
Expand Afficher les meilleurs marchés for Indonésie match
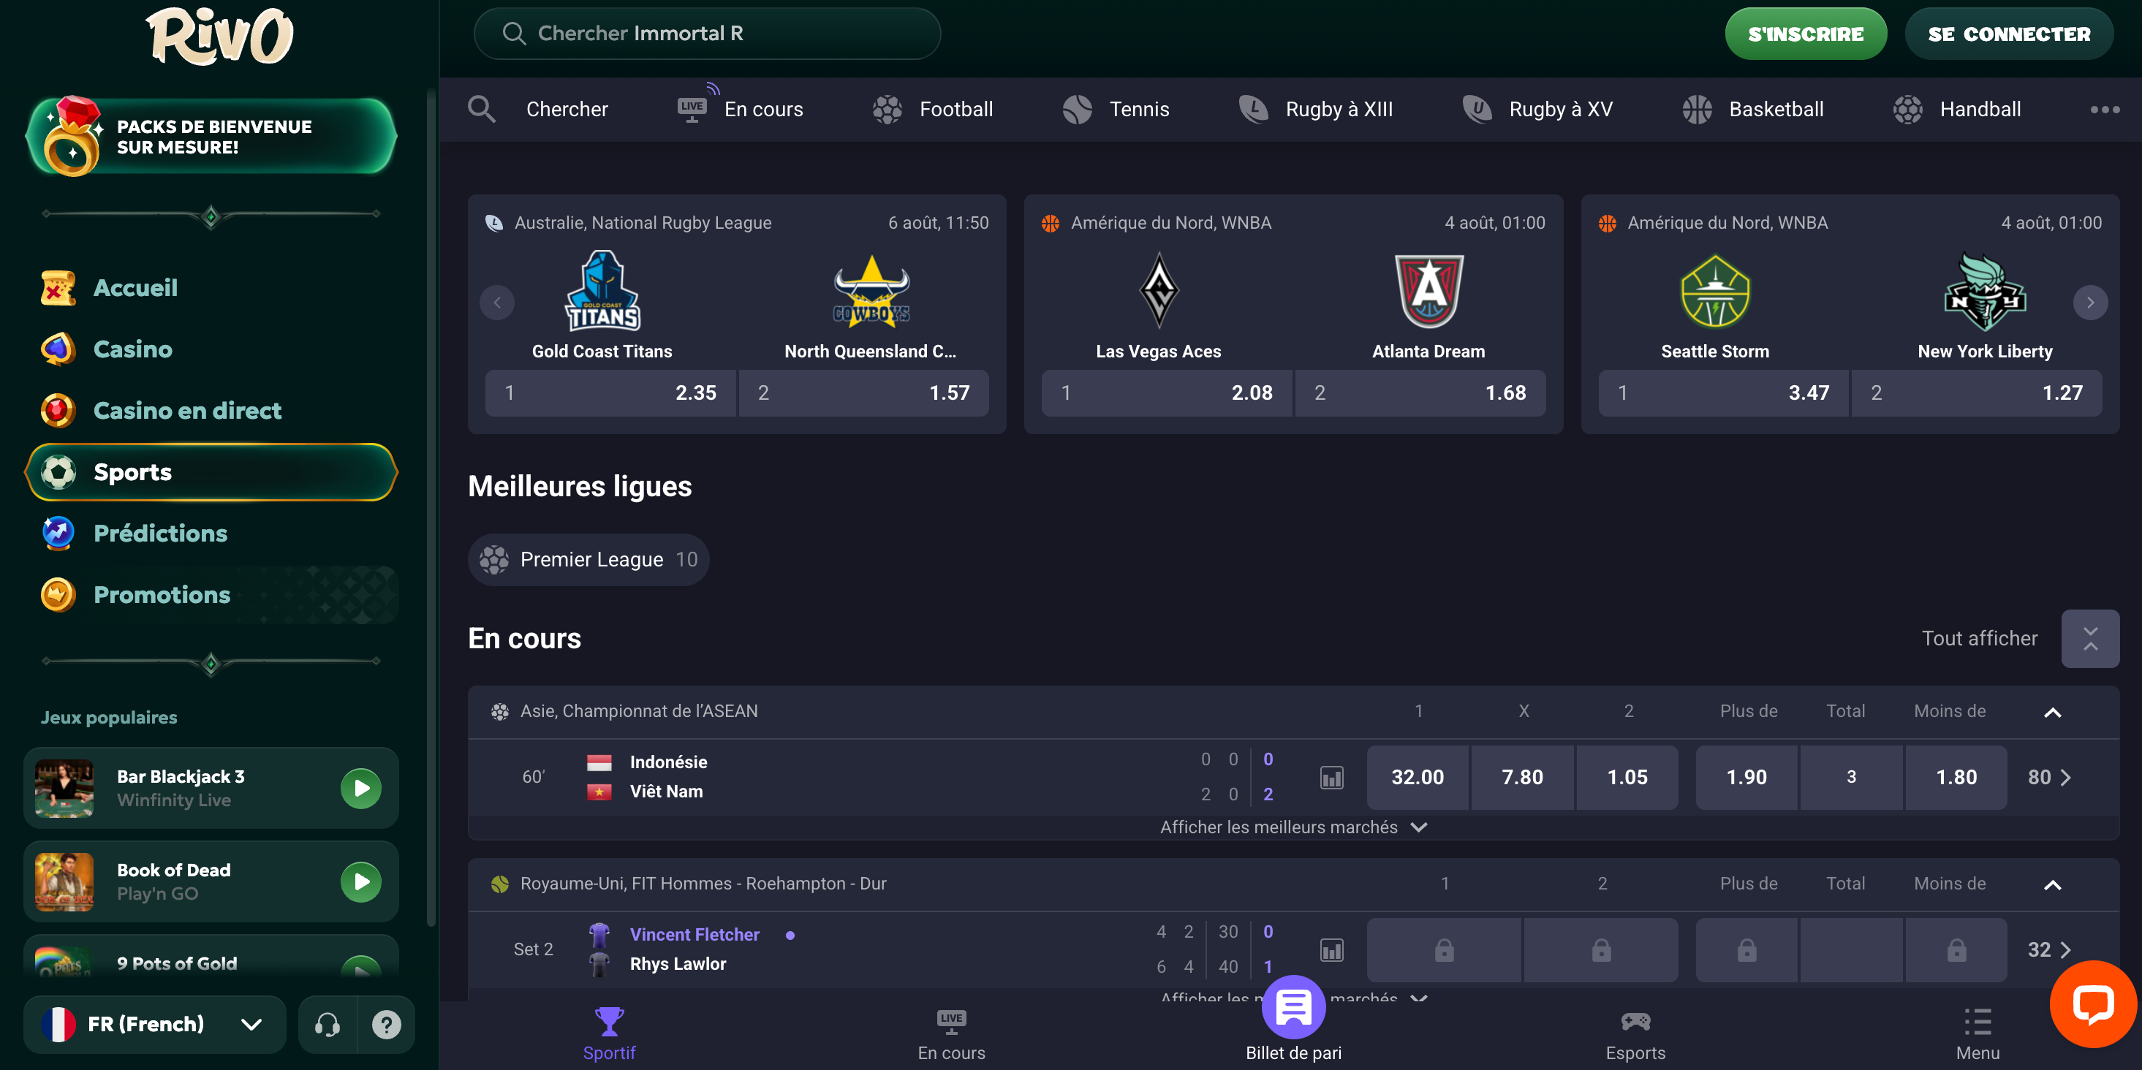tap(1293, 827)
